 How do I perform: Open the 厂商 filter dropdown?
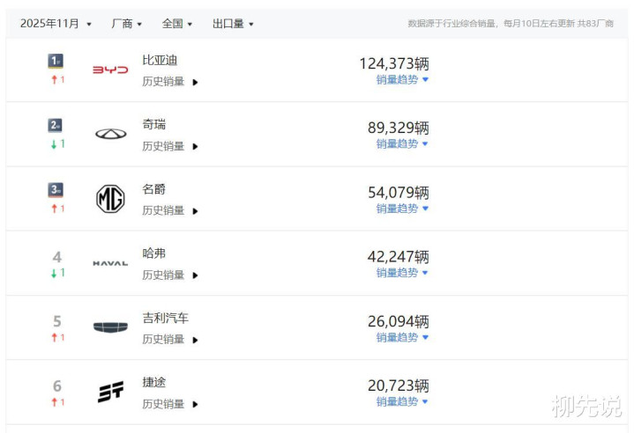127,24
